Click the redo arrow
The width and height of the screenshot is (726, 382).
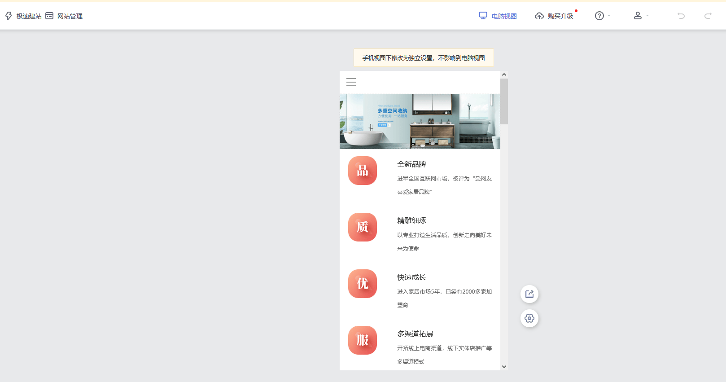(x=708, y=16)
